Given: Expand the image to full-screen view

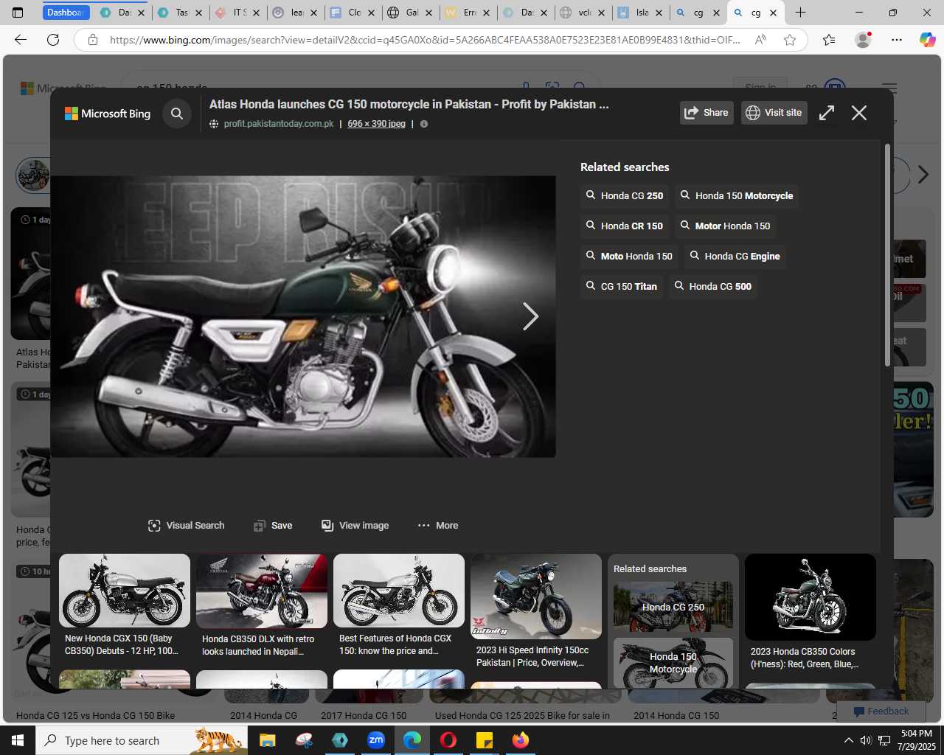Looking at the screenshot, I should tap(827, 113).
